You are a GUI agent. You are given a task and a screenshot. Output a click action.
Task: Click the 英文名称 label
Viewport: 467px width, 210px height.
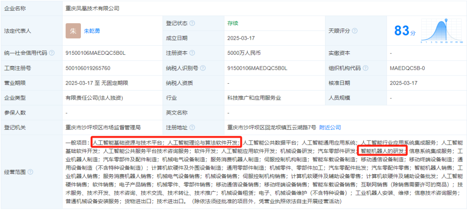(177, 113)
